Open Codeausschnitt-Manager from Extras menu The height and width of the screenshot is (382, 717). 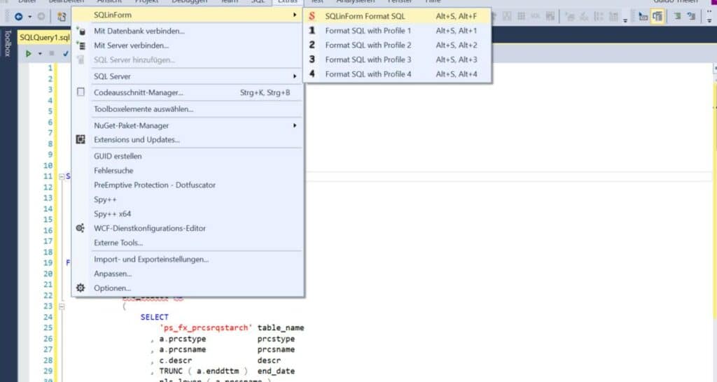pos(188,92)
